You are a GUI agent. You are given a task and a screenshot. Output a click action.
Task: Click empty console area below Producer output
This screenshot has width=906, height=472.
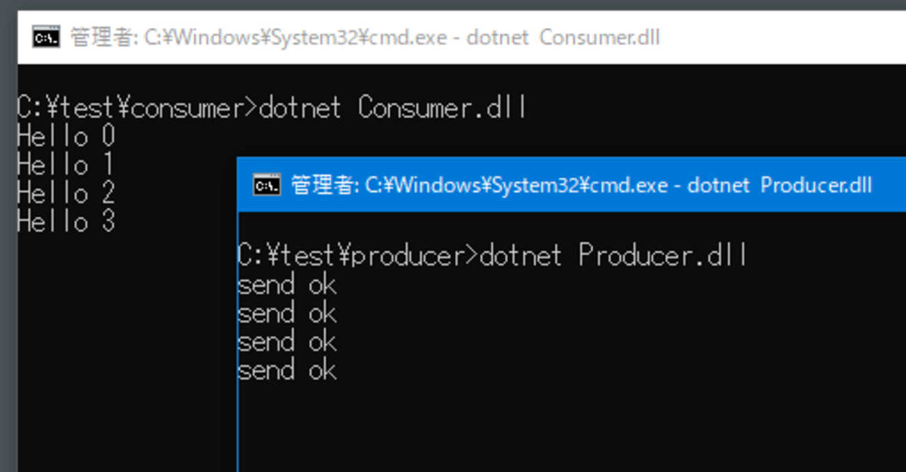(x=558, y=425)
